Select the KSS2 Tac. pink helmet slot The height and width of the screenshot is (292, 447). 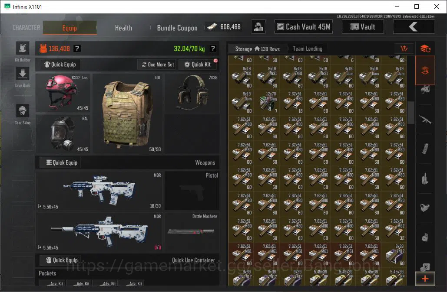(63, 93)
